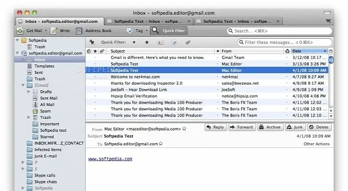Open the list all tabs icon

[x=328, y=21]
